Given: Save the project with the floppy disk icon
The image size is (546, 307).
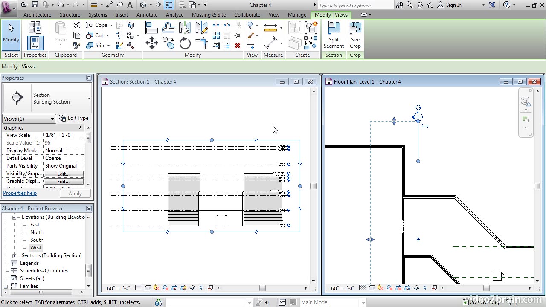Looking at the screenshot, I should (x=35, y=5).
